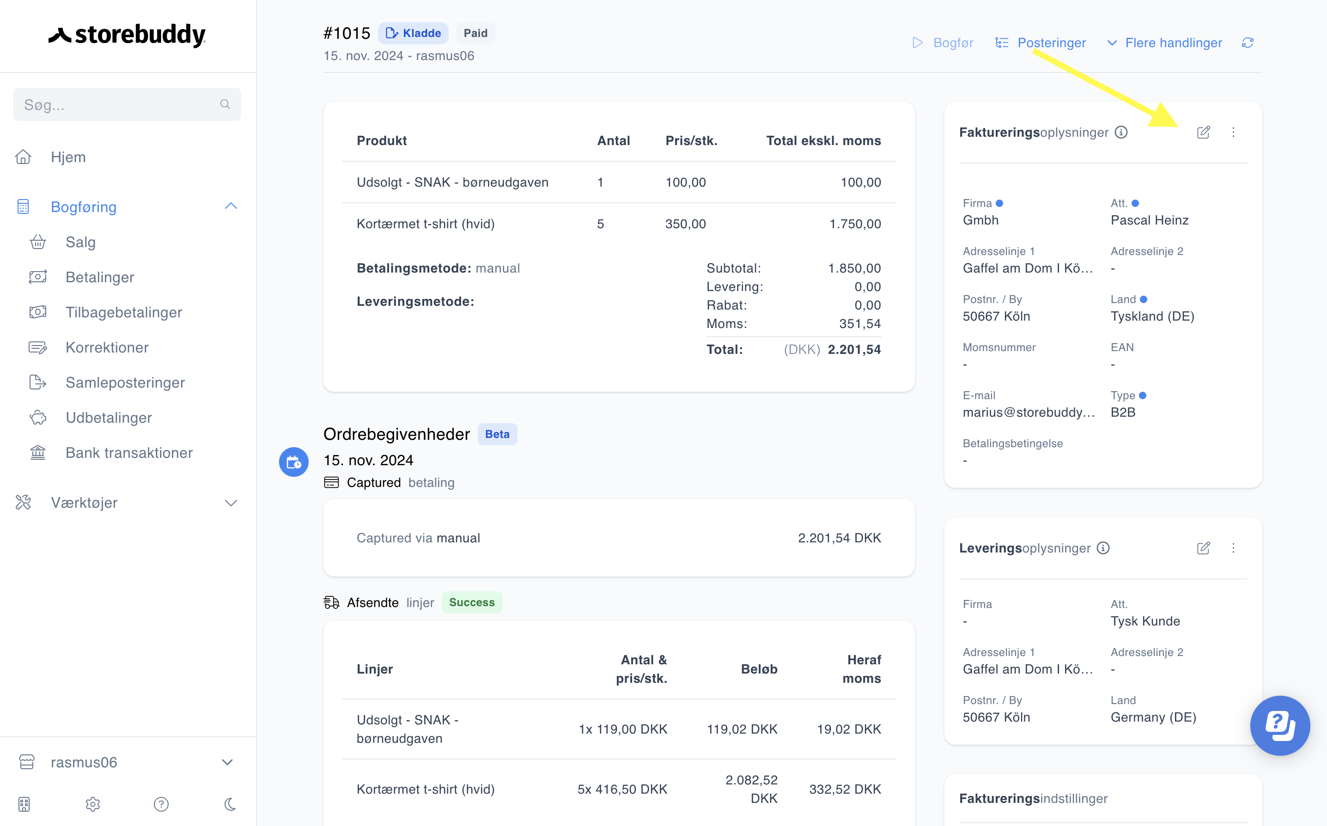Open Samleposteringer in the sidebar
The width and height of the screenshot is (1327, 826).
(125, 383)
